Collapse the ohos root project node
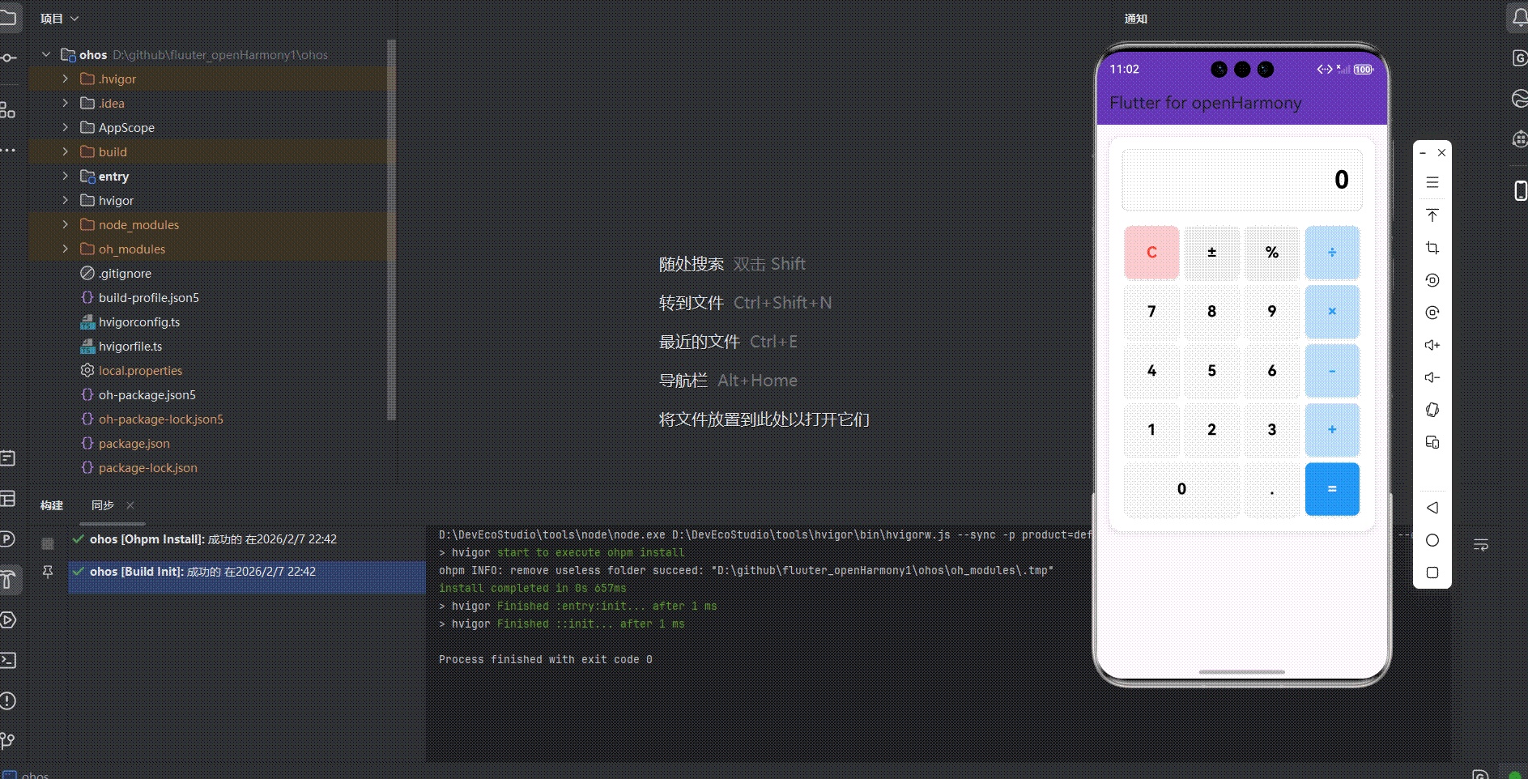The width and height of the screenshot is (1528, 779). point(46,54)
